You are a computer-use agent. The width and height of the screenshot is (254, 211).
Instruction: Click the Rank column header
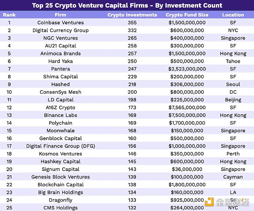(9, 15)
